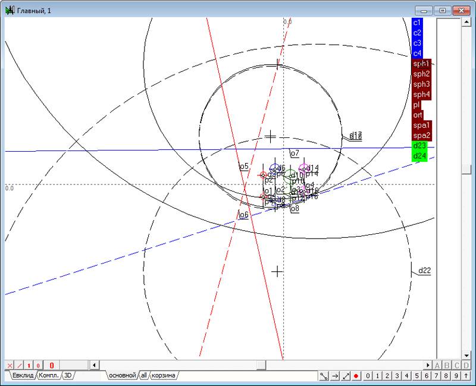The image size is (476, 386).
Task: Click the d14 point label
Action: click(313, 168)
